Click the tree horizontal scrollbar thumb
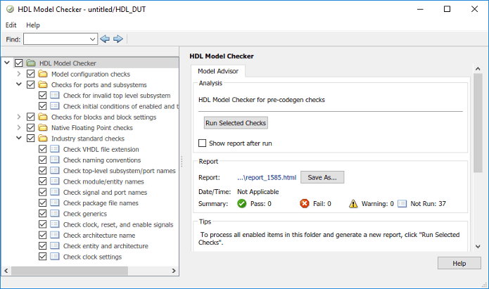 click(x=70, y=271)
